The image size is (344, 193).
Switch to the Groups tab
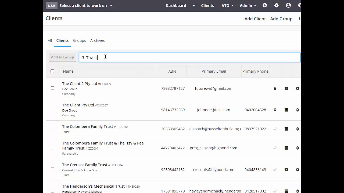click(79, 40)
